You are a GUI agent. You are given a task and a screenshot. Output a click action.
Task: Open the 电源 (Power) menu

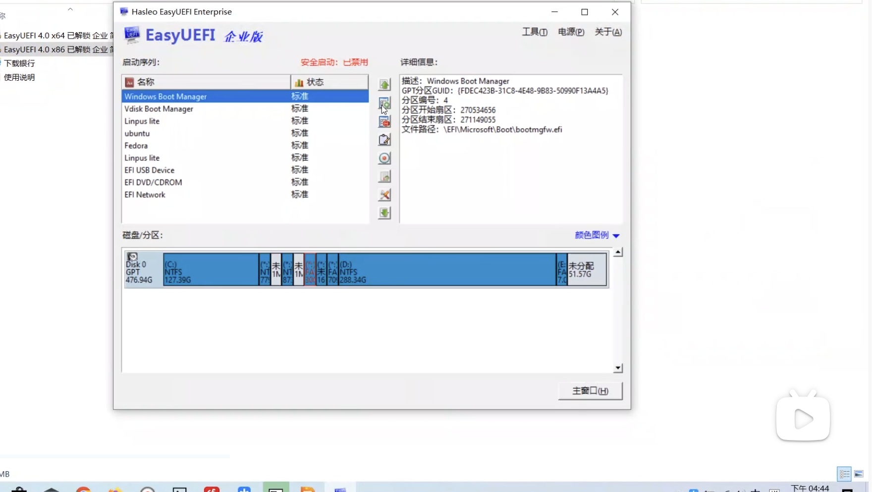(571, 32)
